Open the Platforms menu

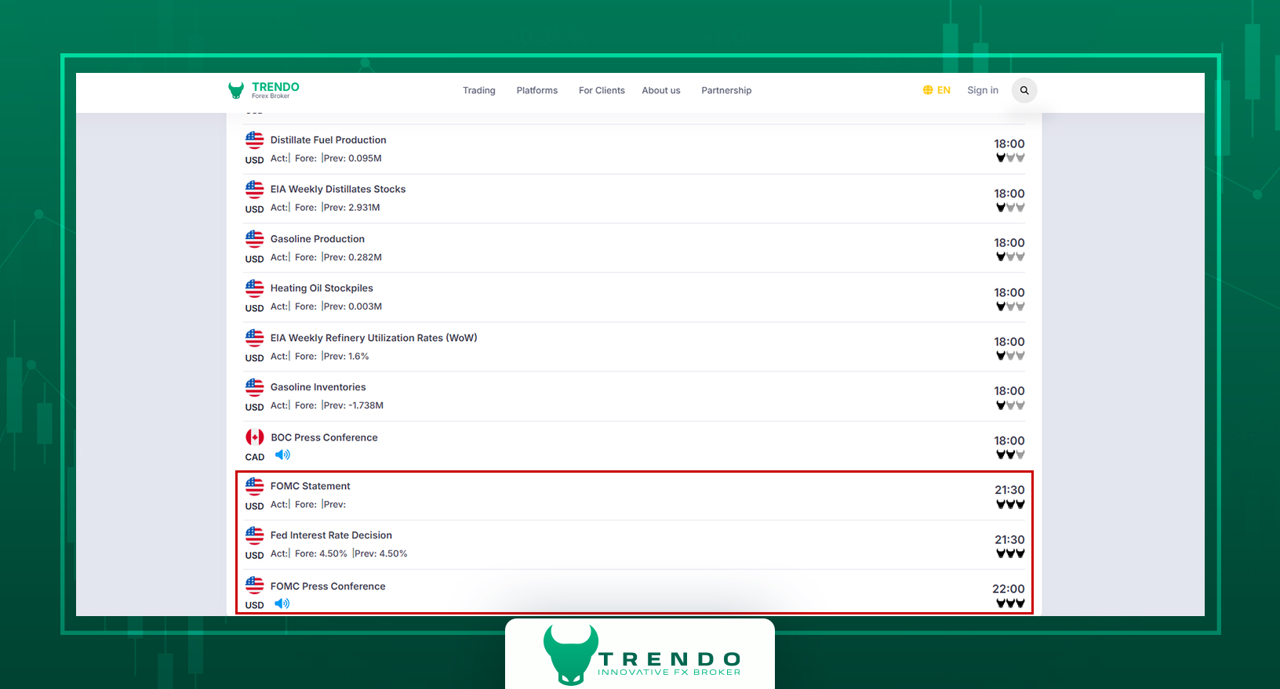click(537, 90)
